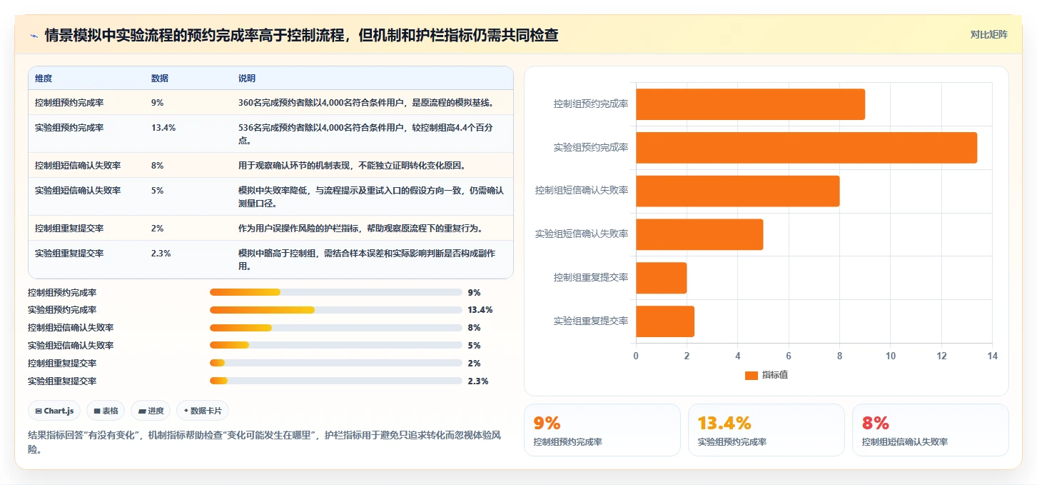1037x485 pixels.
Task: Click the 实验组预约完成率 bar in the chart
Action: 806,148
